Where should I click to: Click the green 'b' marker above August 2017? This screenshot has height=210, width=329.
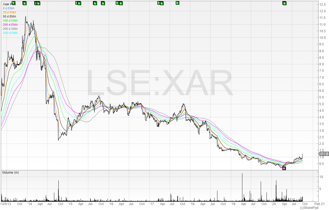(x=177, y=3)
